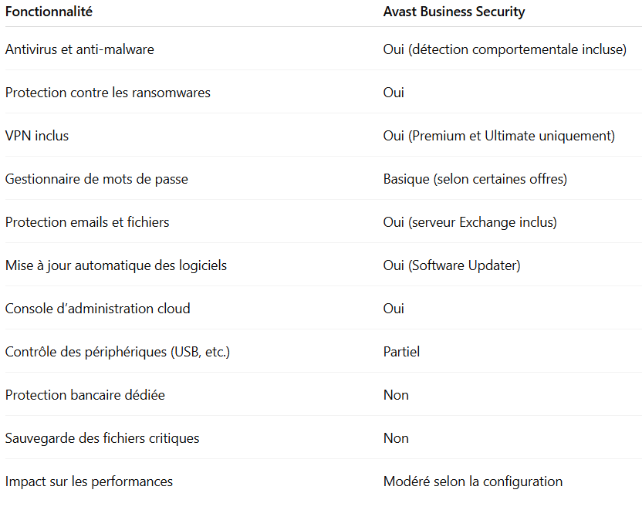Screen dimensions: 642x510
Task: Select "Protection emails et fichiers" cell
Action: 87,222
